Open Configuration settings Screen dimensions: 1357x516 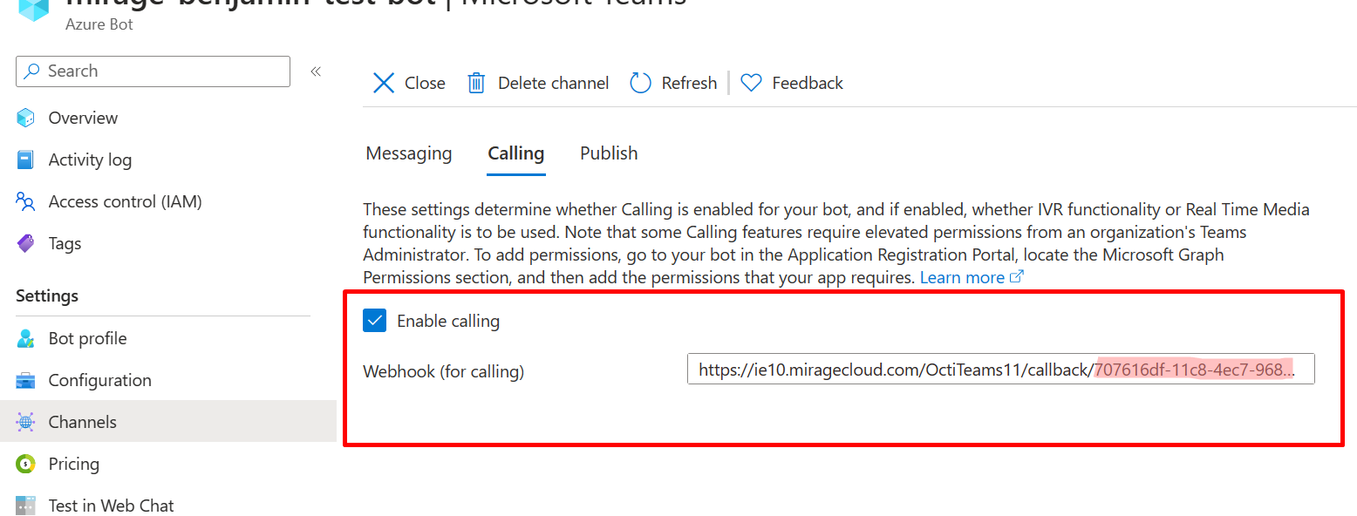(x=99, y=380)
